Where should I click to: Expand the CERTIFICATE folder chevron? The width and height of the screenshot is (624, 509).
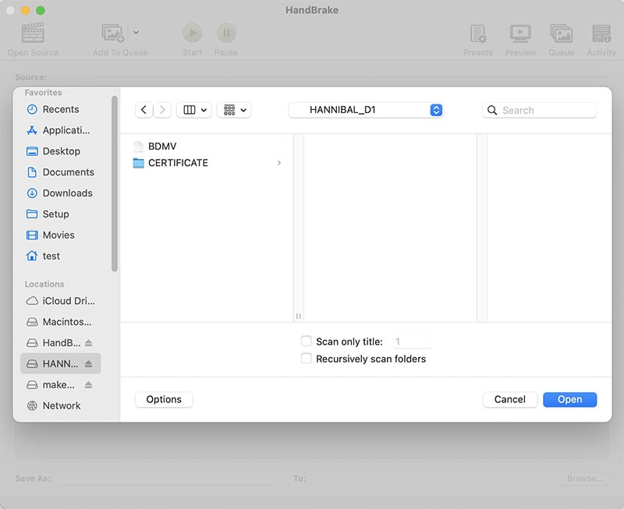tap(279, 163)
